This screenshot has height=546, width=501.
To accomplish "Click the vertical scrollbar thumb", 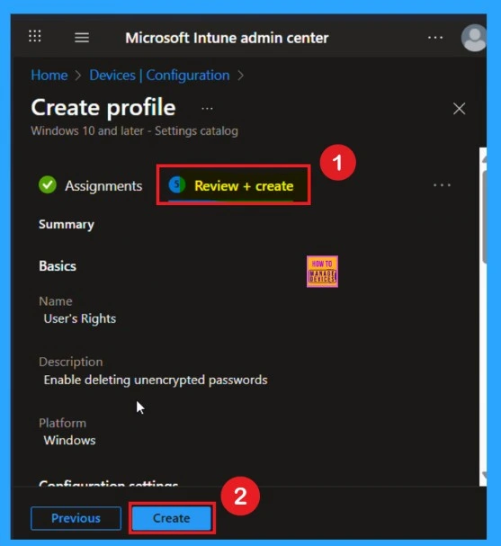I will click(484, 216).
